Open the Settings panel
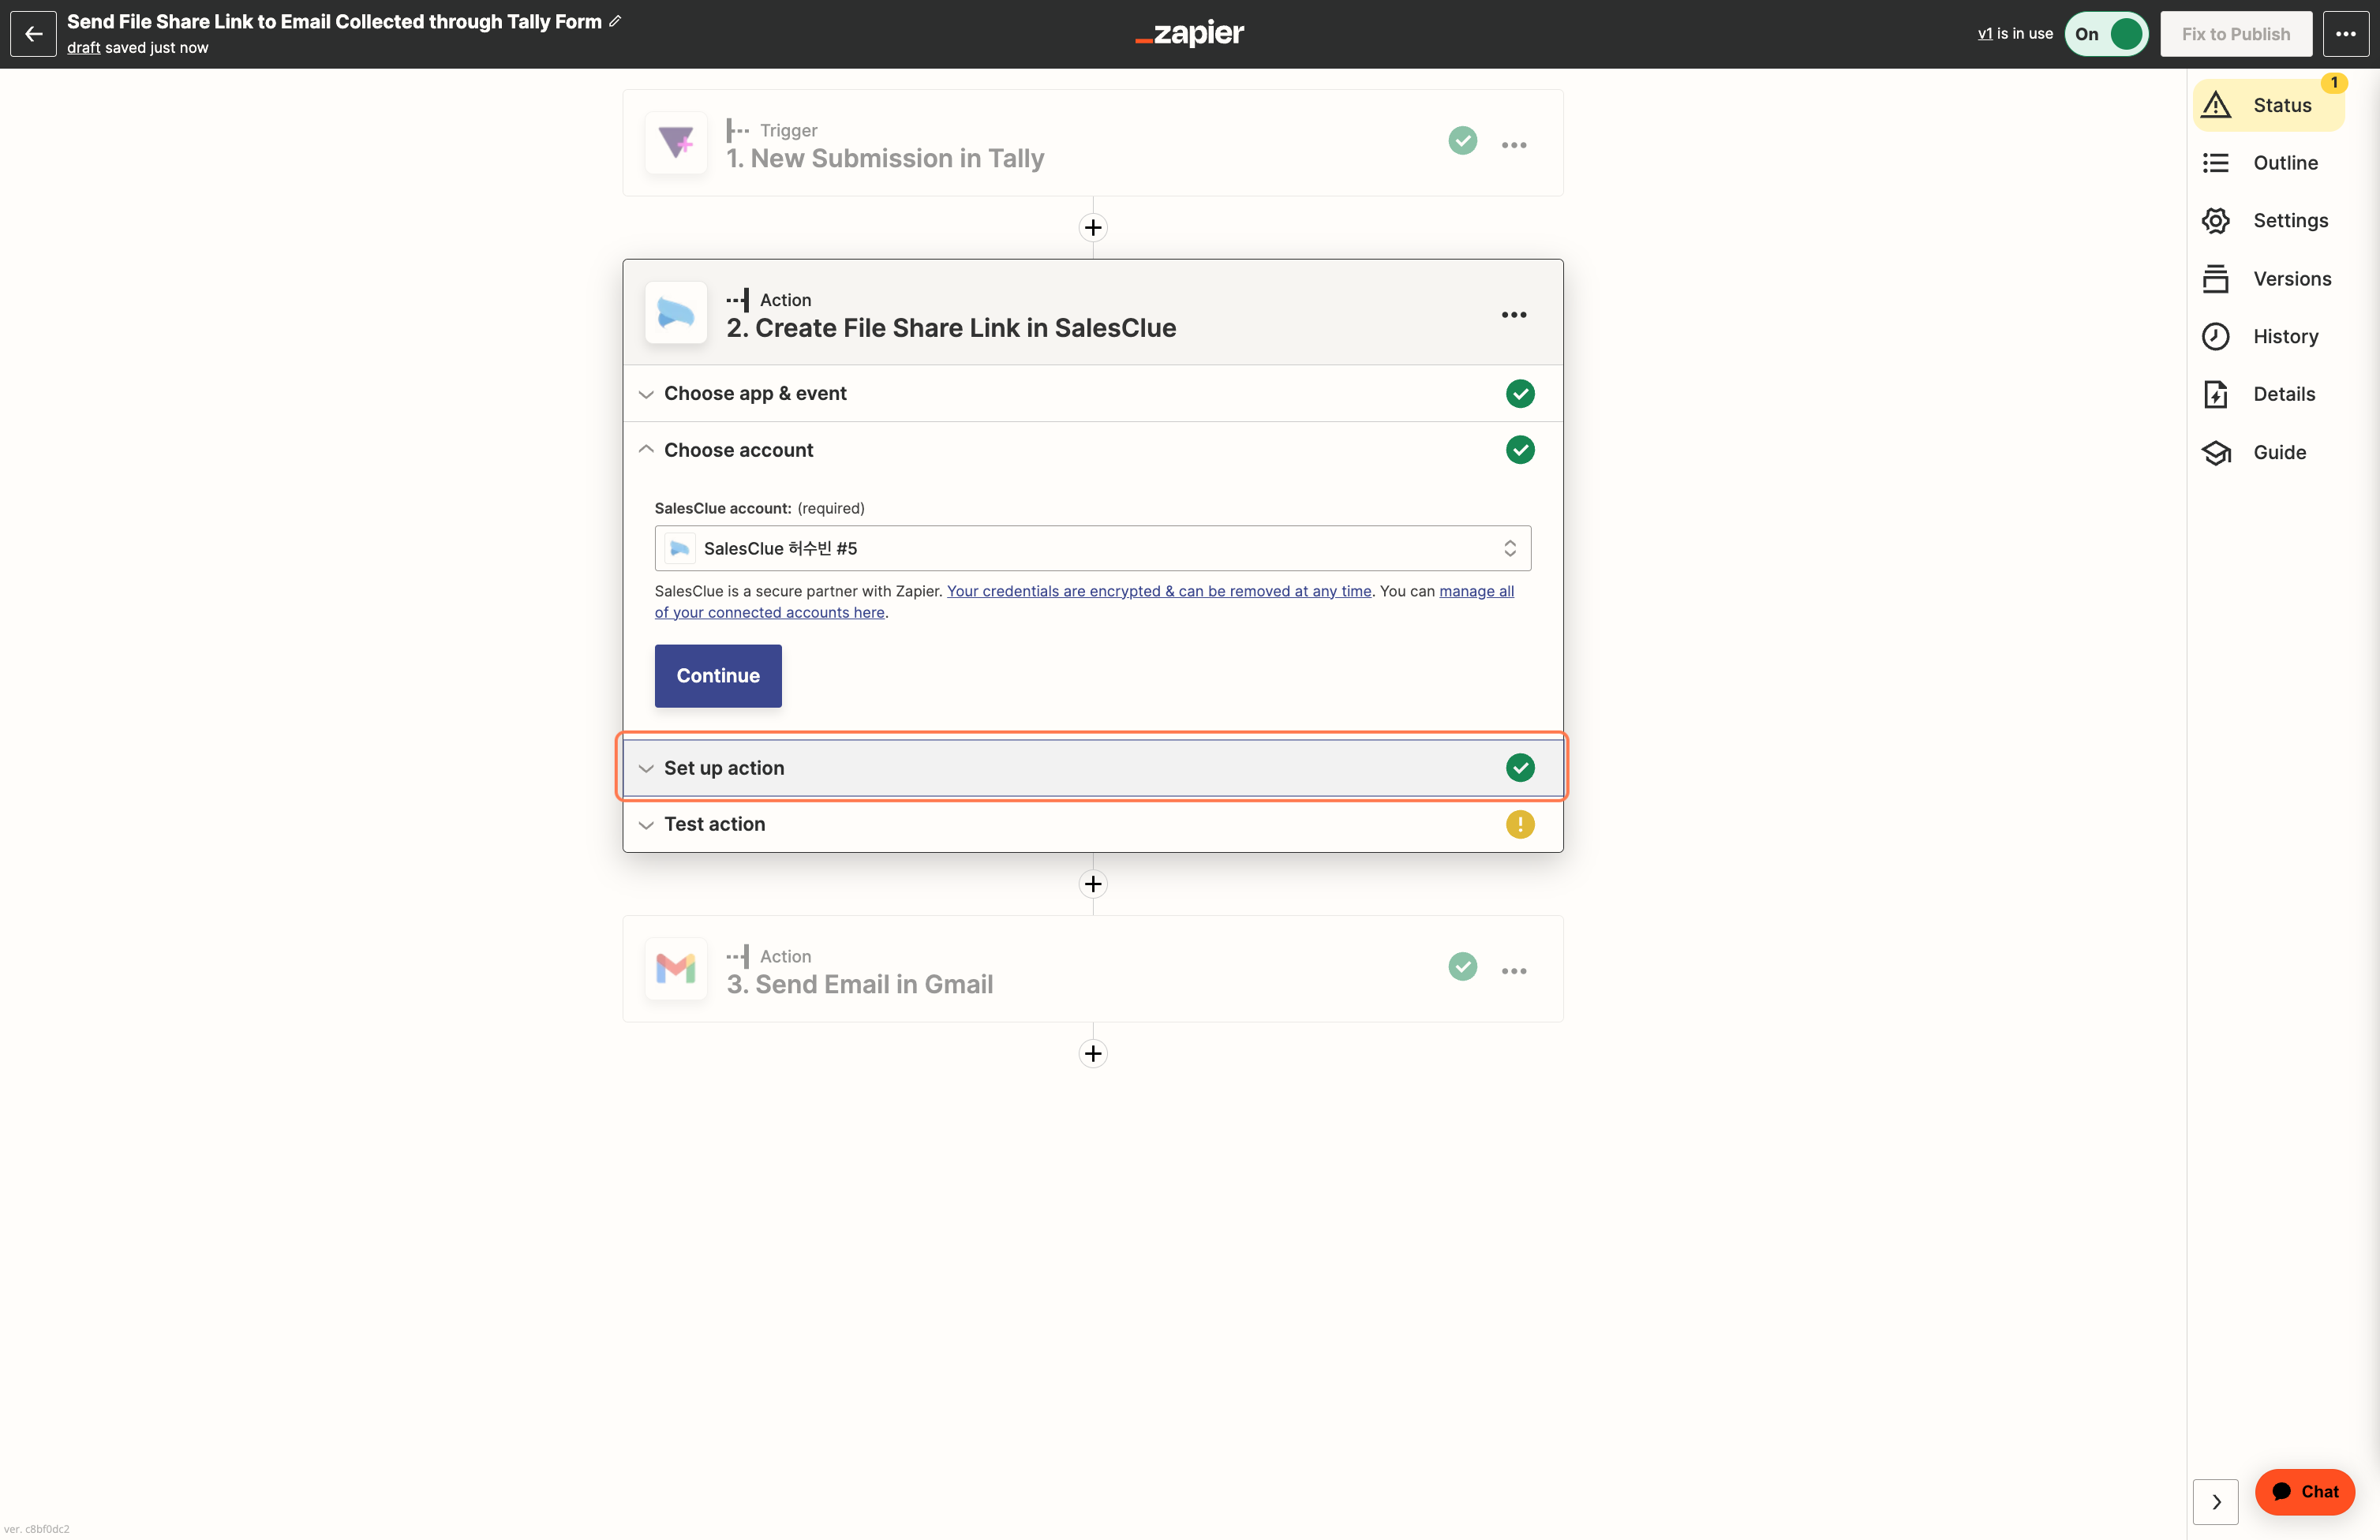 point(2269,221)
